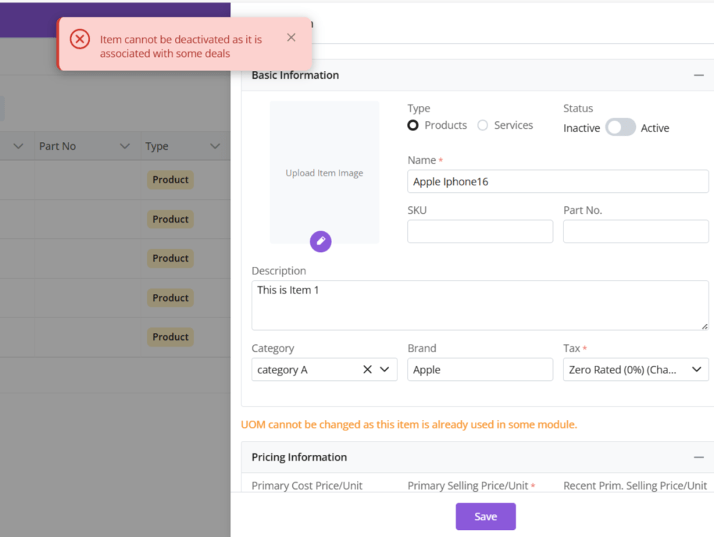Open the Tax dropdown
This screenshot has width=714, height=537.
click(696, 370)
